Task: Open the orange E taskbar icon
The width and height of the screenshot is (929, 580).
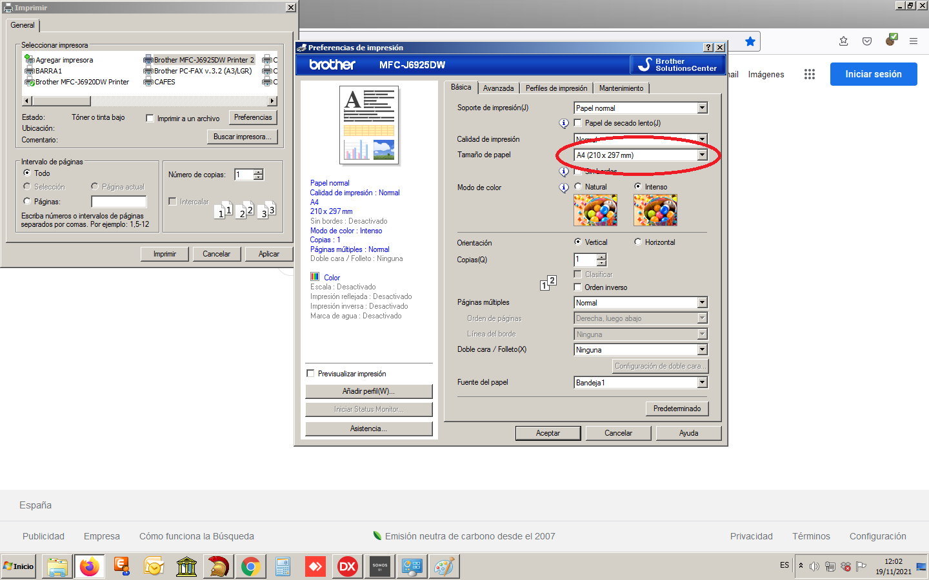Action: click(122, 566)
